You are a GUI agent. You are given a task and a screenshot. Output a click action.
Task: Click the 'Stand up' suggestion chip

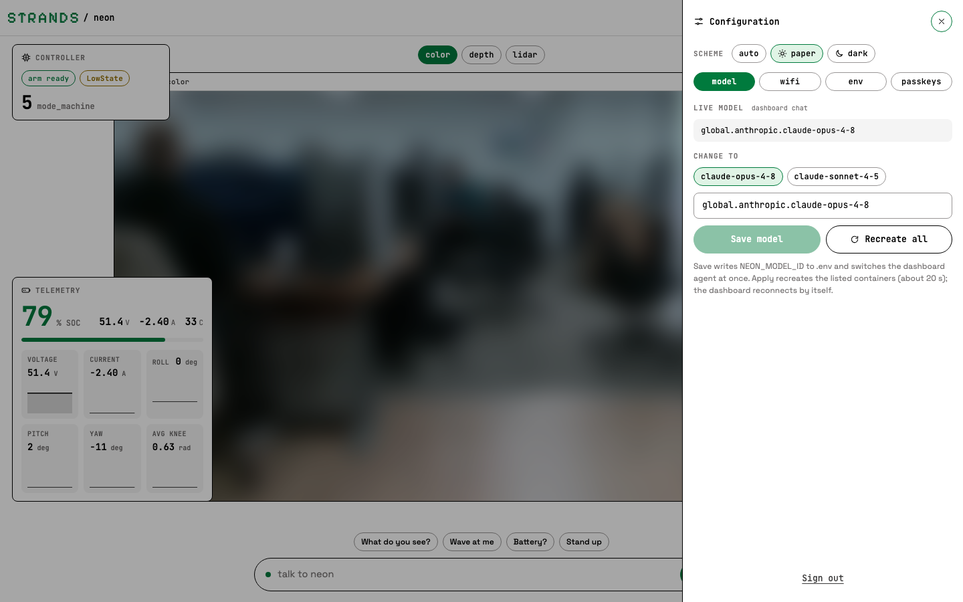pyautogui.click(x=584, y=542)
